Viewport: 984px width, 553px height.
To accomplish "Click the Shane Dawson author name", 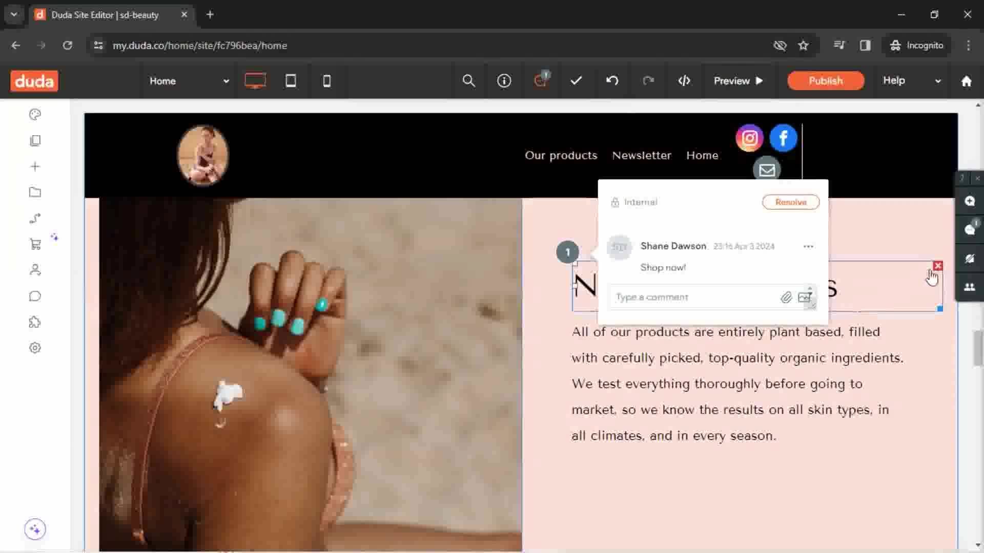I will pos(673,246).
